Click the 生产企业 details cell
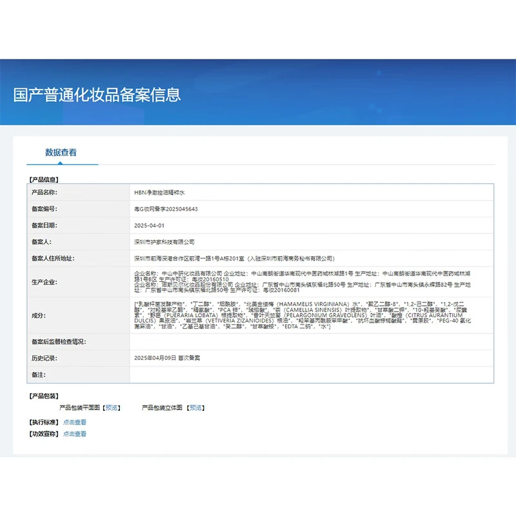 click(311, 282)
